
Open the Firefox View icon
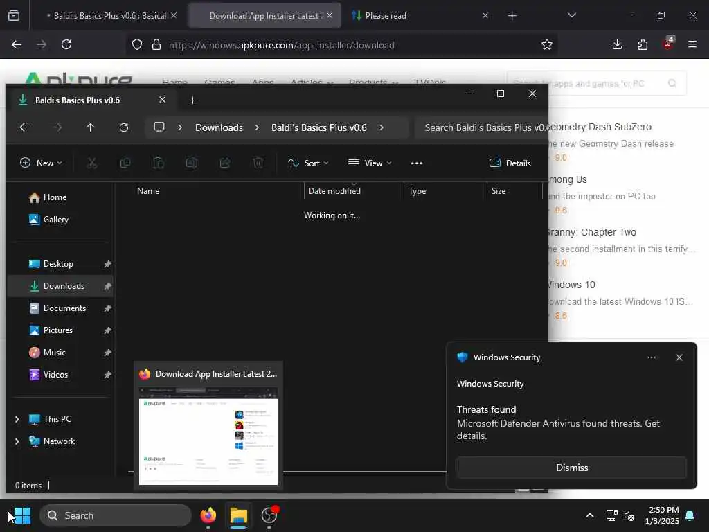(x=14, y=16)
